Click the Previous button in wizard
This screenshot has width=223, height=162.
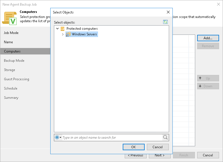click(x=136, y=156)
